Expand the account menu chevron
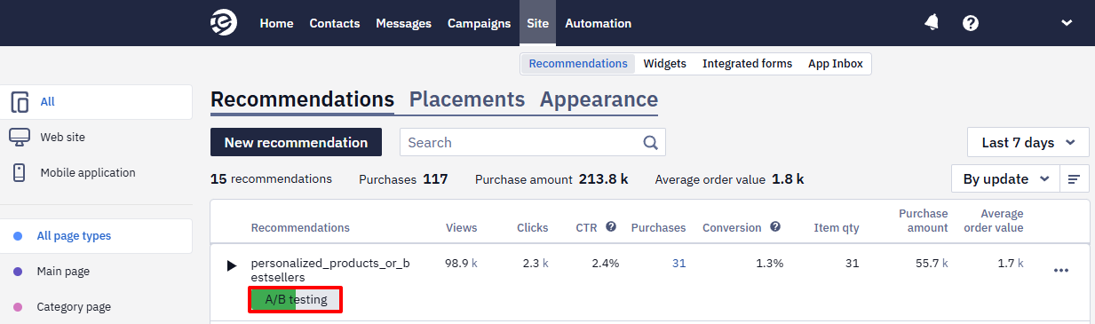This screenshot has height=324, width=1095. (x=1067, y=23)
